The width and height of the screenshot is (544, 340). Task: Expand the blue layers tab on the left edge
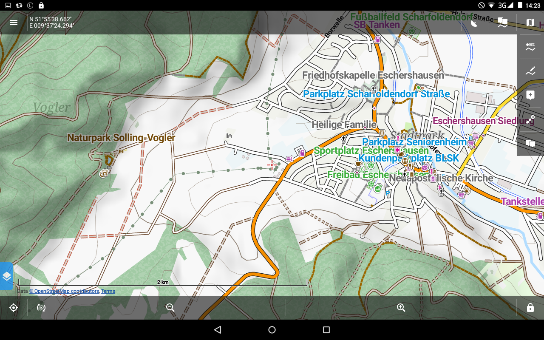[x=6, y=276]
